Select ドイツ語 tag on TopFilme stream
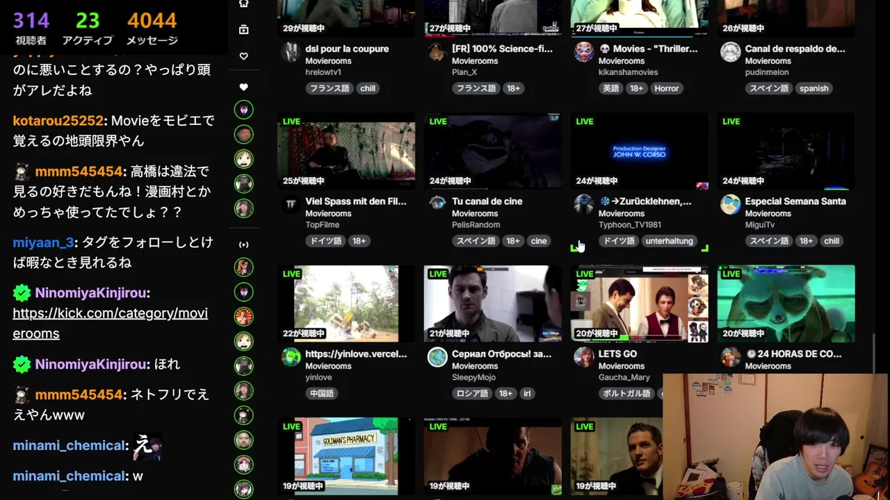890x500 pixels. 325,241
